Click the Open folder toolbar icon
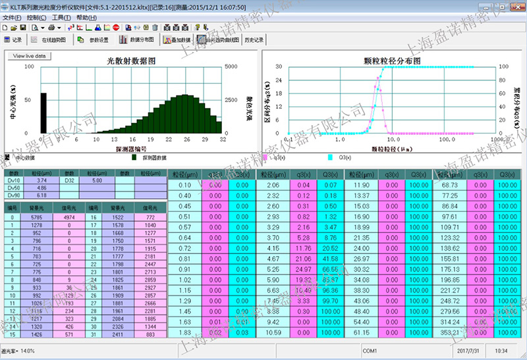Image resolution: width=527 pixels, height=360 pixels. pyautogui.click(x=14, y=28)
